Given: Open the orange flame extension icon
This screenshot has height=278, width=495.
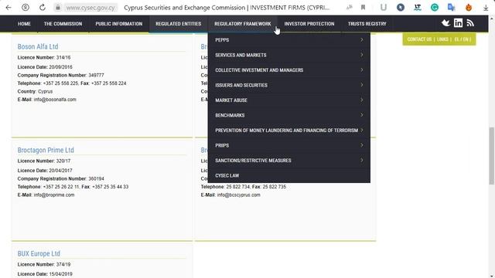Looking at the screenshot, I should pyautogui.click(x=469, y=7).
